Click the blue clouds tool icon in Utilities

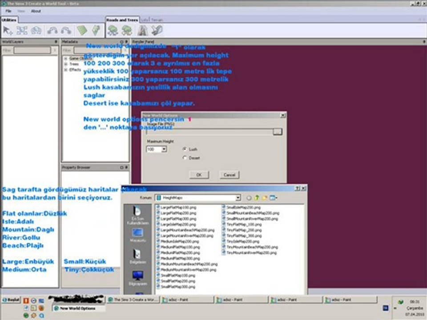(36, 31)
